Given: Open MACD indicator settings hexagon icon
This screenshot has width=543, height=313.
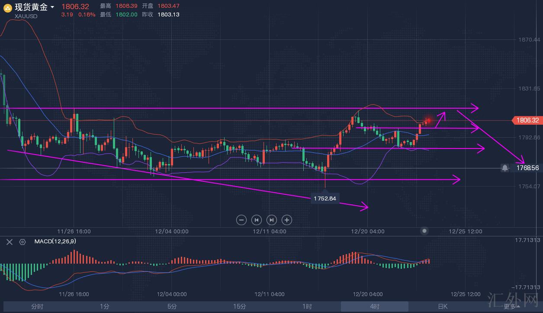Looking at the screenshot, I should (x=22, y=242).
